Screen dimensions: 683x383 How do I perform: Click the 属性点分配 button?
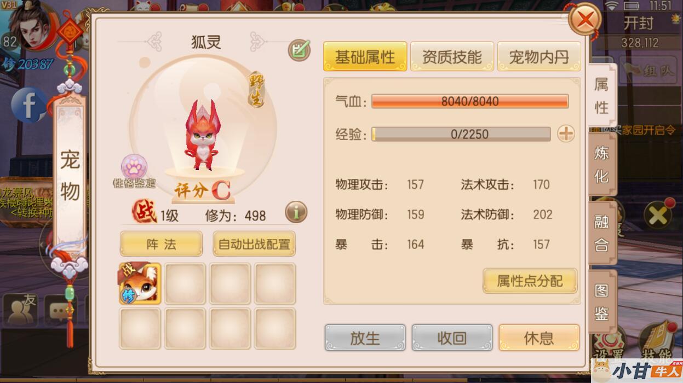[530, 281]
